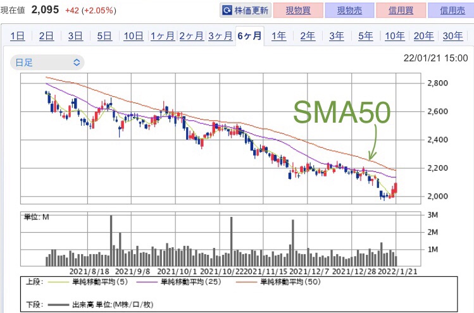This screenshot has width=474, height=313.
Task: Click the current price value 2,095
Action: [45, 10]
